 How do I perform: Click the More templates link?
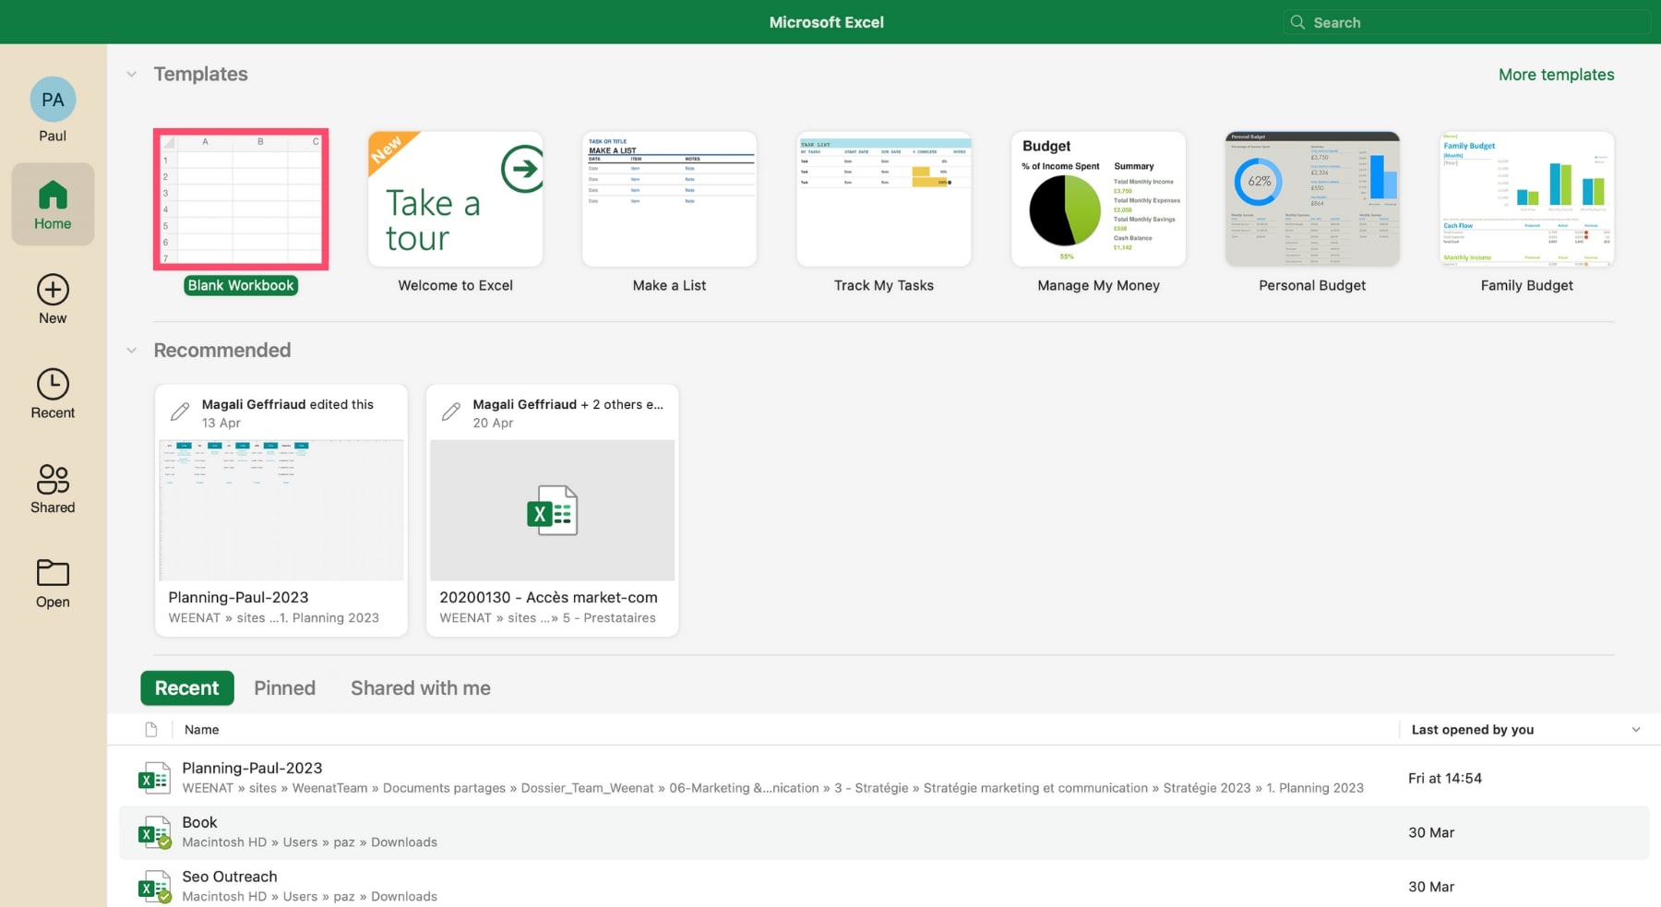(x=1557, y=75)
